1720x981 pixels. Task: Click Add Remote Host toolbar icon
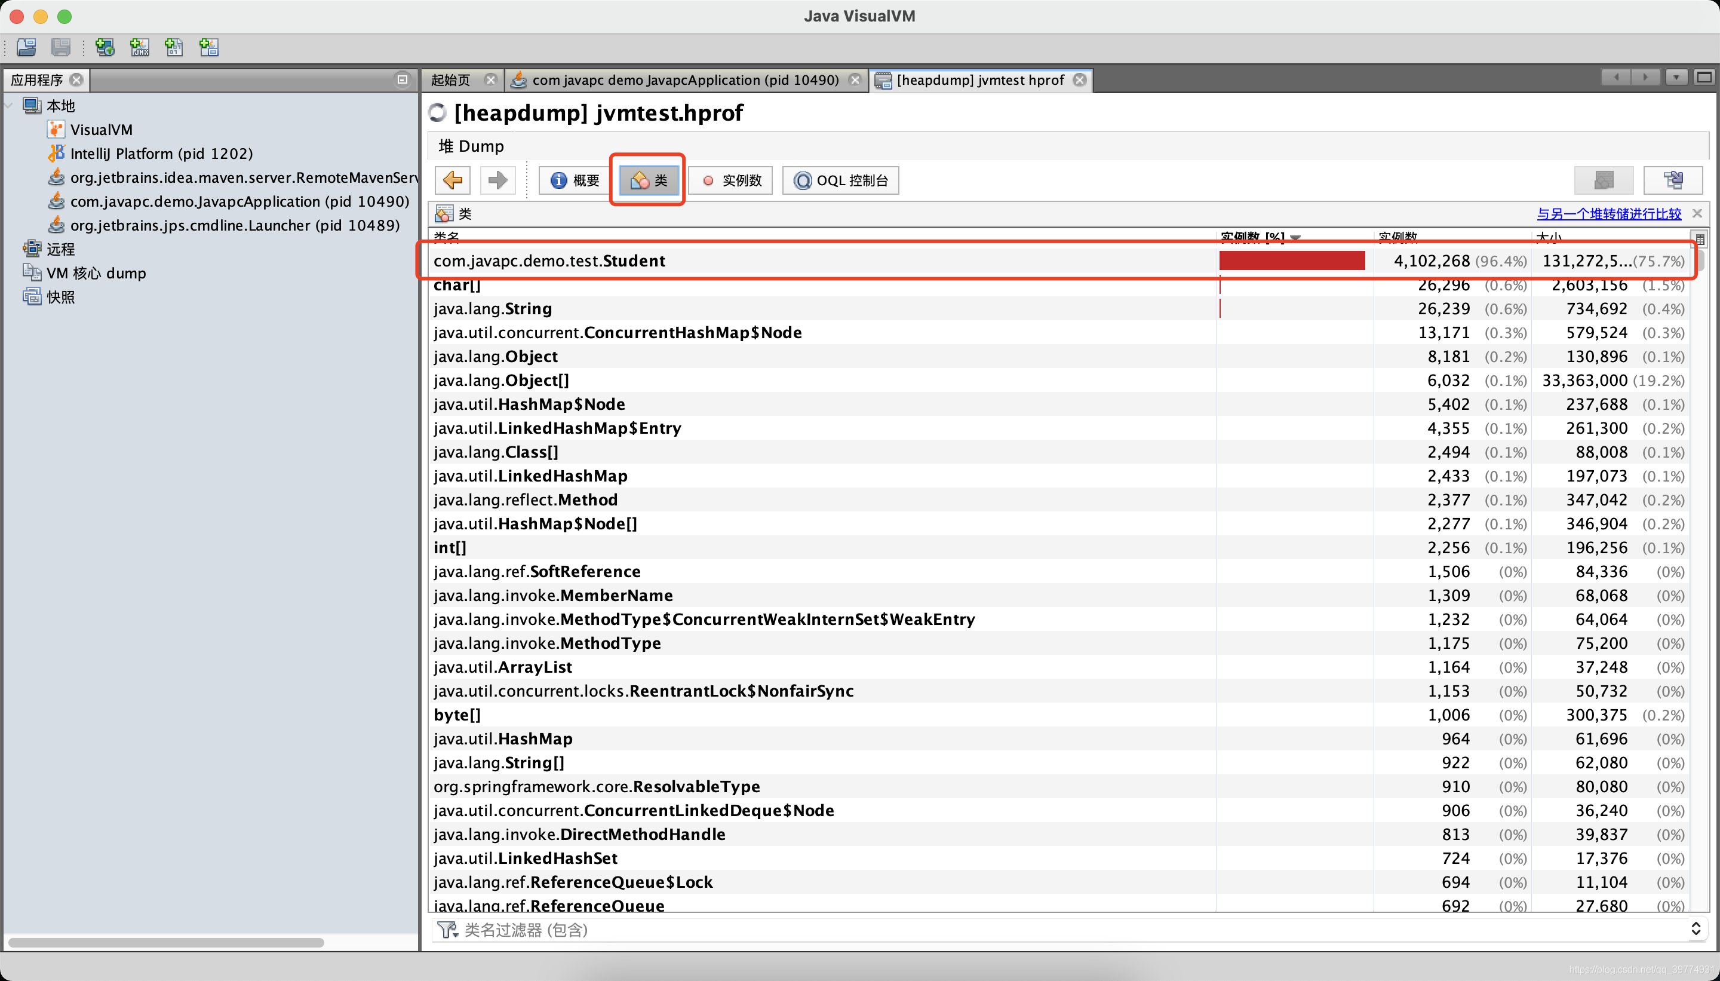(x=105, y=47)
